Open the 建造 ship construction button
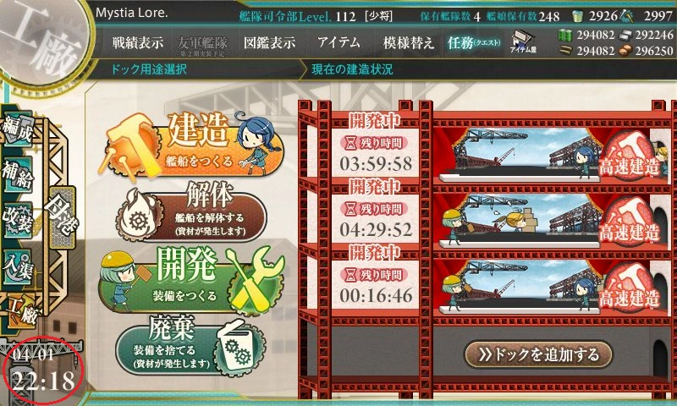The height and width of the screenshot is (406, 677). click(x=190, y=144)
